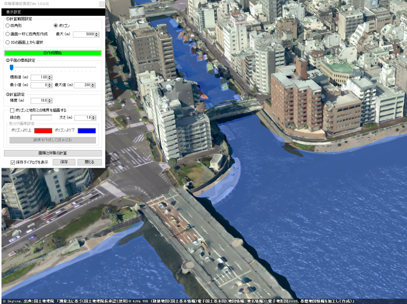Decrease 最小値 (m) with its down arrow
The width and height of the screenshot is (407, 304).
49,87
